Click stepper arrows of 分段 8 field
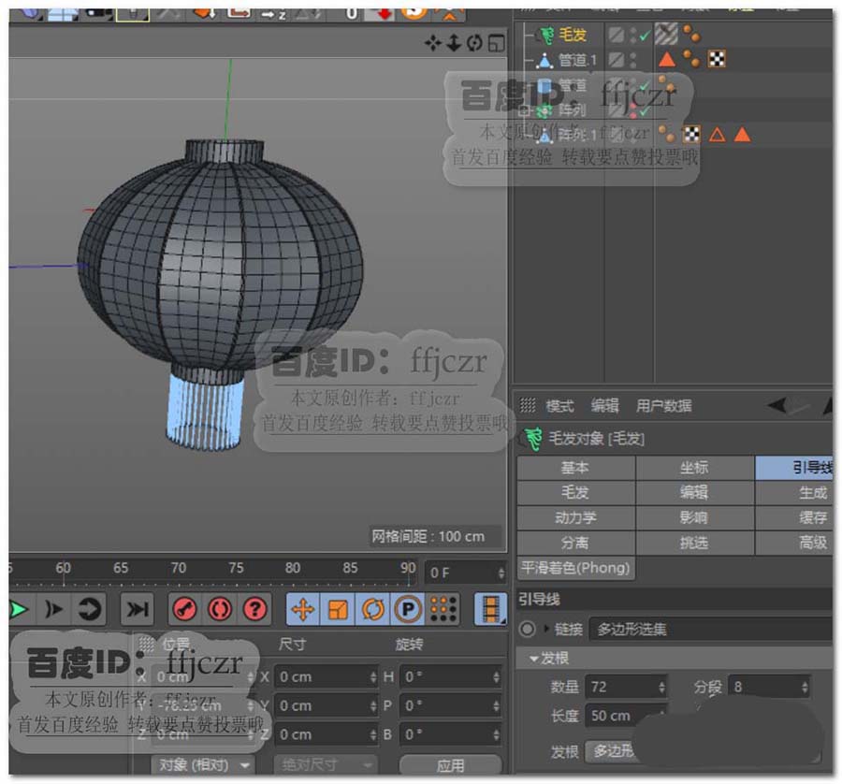 (805, 687)
